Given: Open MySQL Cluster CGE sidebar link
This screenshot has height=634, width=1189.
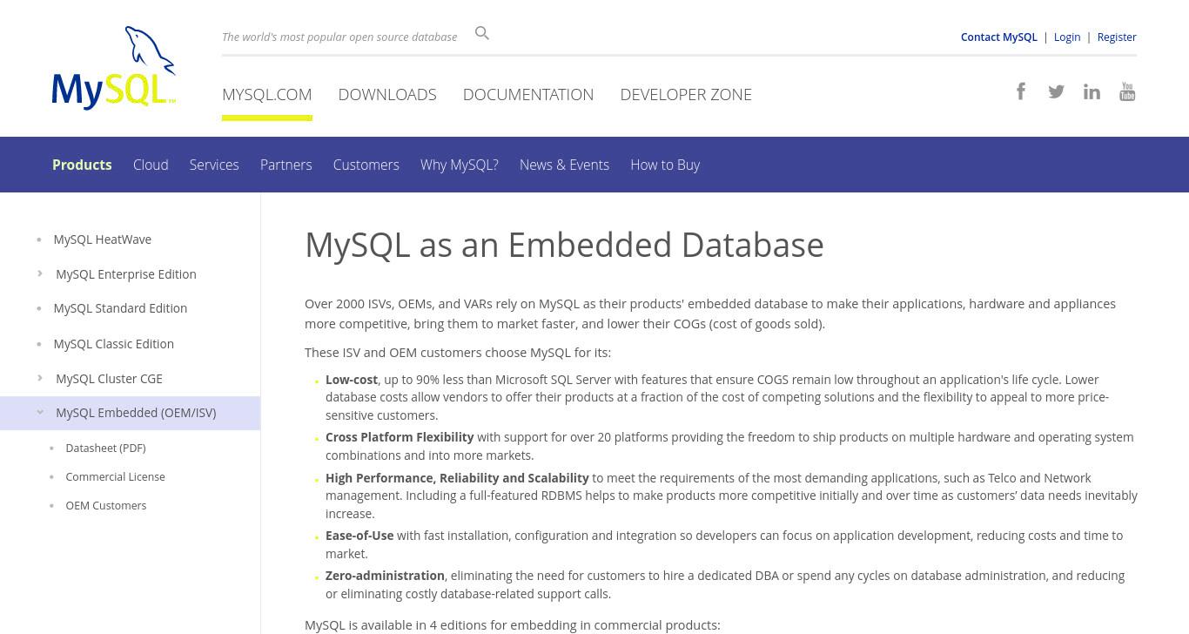Looking at the screenshot, I should pyautogui.click(x=109, y=378).
